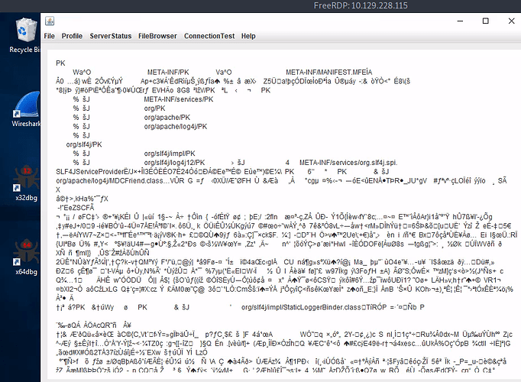521x382 pixels.
Task: Close the Java application window
Action: click(510, 20)
